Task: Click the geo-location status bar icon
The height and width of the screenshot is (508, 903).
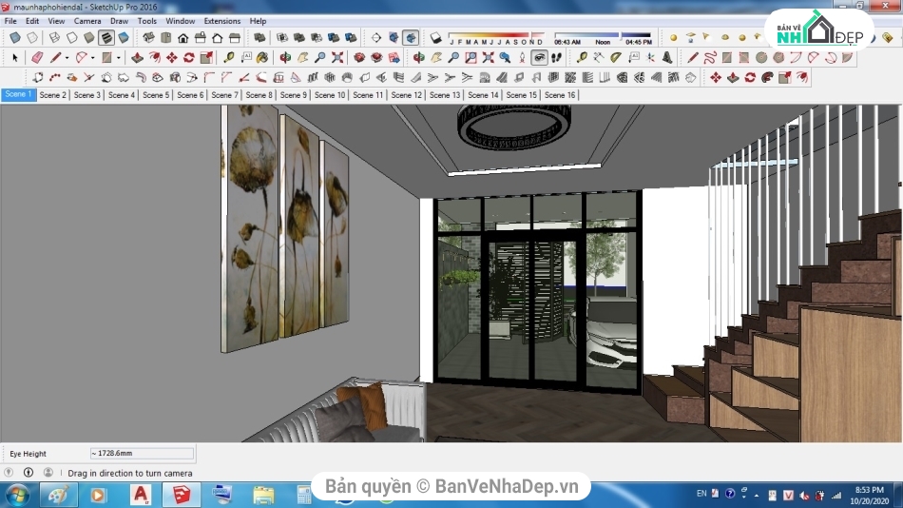Action: pos(9,472)
